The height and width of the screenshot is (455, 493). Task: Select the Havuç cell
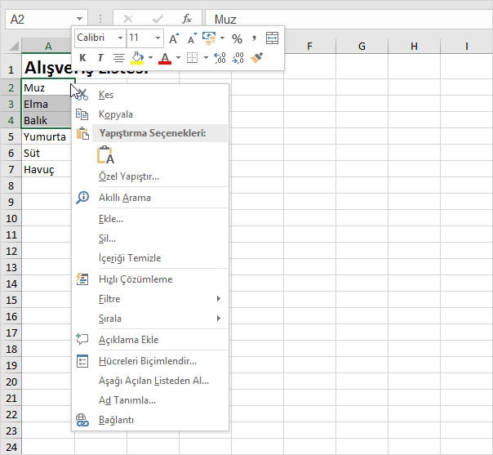click(47, 170)
